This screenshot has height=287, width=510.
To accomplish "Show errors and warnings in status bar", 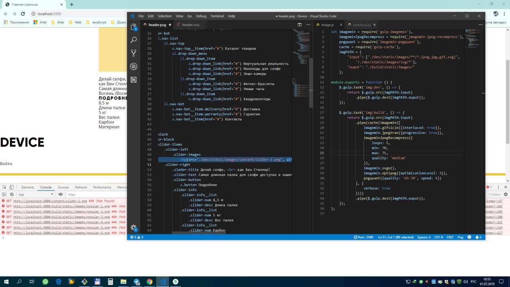I will (x=137, y=237).
